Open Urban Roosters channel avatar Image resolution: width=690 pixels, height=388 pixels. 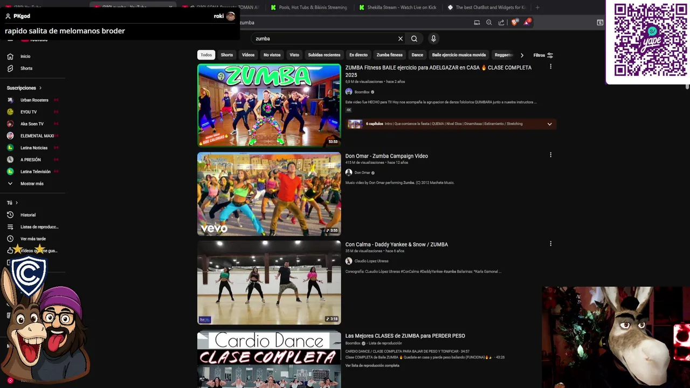(x=10, y=100)
